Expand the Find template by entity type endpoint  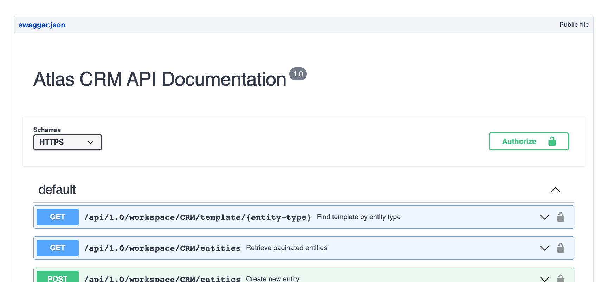pyautogui.click(x=544, y=217)
